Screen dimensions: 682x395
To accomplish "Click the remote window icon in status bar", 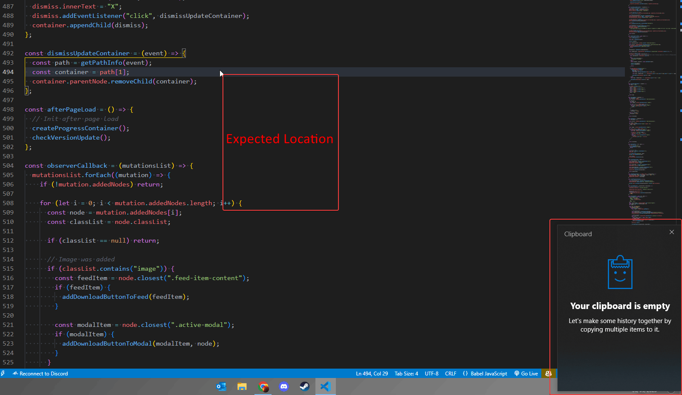I will [x=3, y=373].
